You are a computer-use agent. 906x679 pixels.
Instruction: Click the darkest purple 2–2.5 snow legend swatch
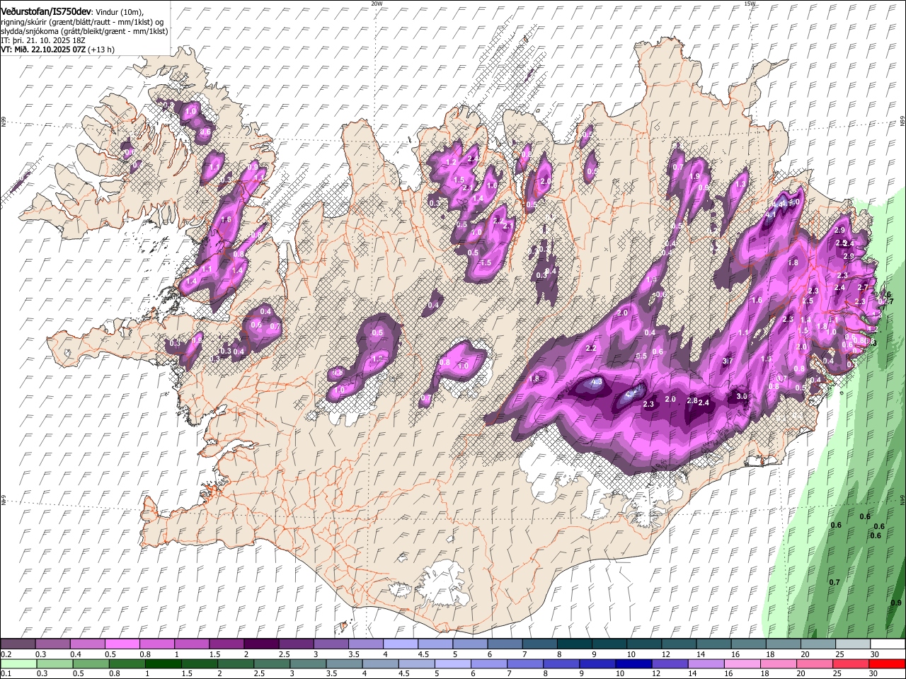(x=261, y=644)
